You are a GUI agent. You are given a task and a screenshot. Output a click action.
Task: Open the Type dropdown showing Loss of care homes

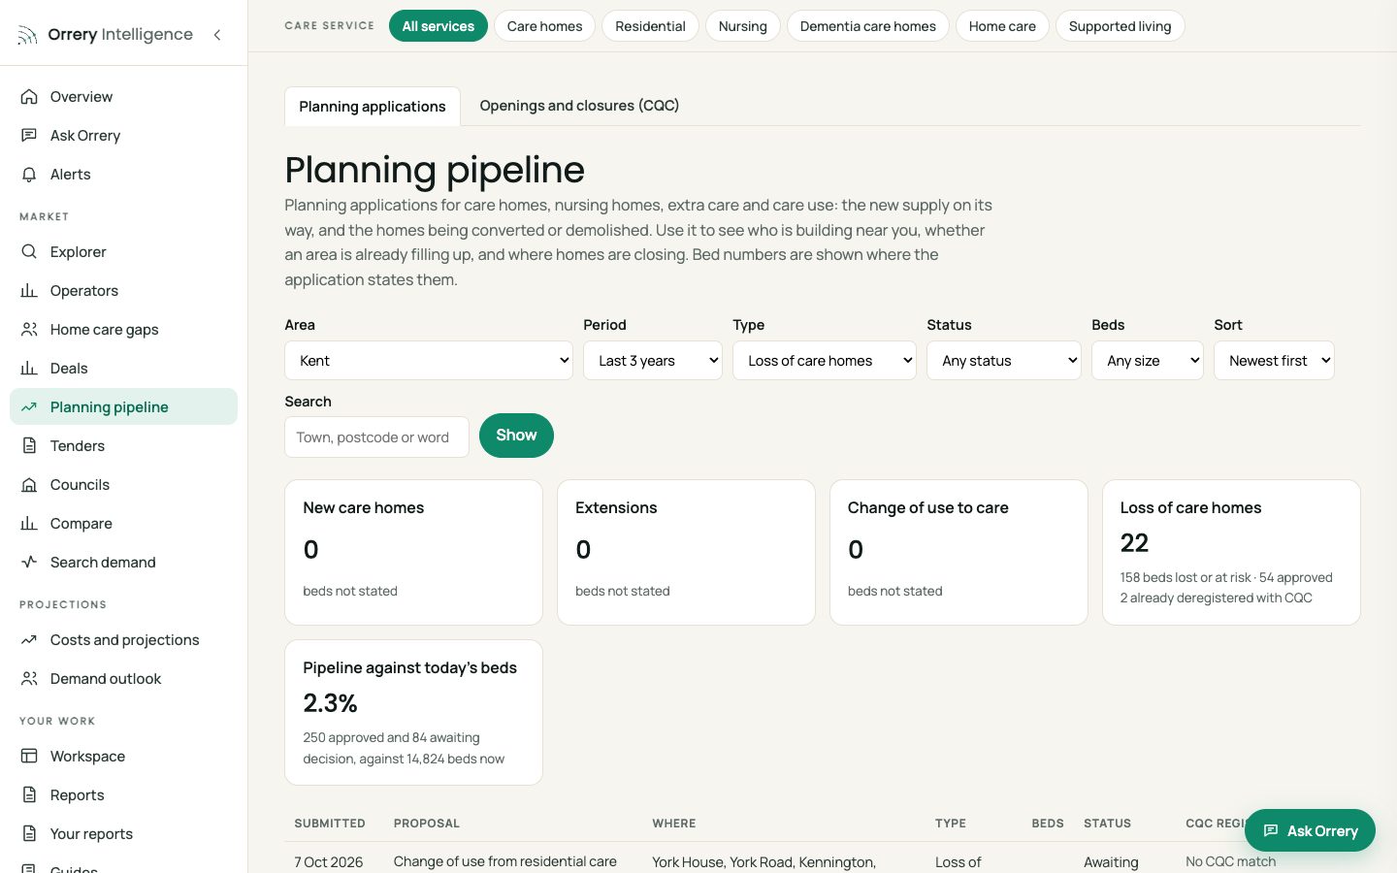coord(825,361)
